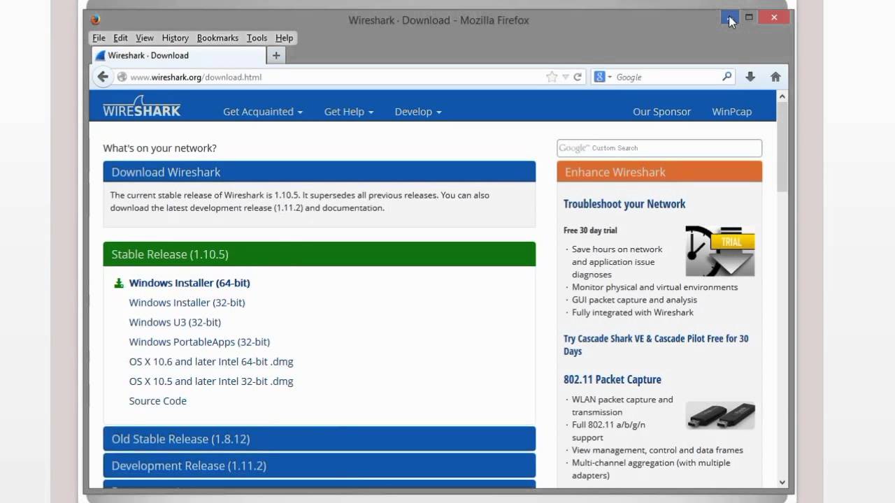The height and width of the screenshot is (503, 895).
Task: Click OS X 10.5 and later 32-bit .dmg link
Action: tap(211, 381)
